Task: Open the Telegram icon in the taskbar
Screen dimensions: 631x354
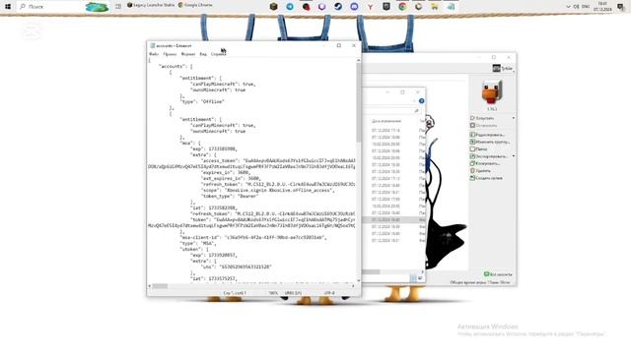Action: point(290,7)
